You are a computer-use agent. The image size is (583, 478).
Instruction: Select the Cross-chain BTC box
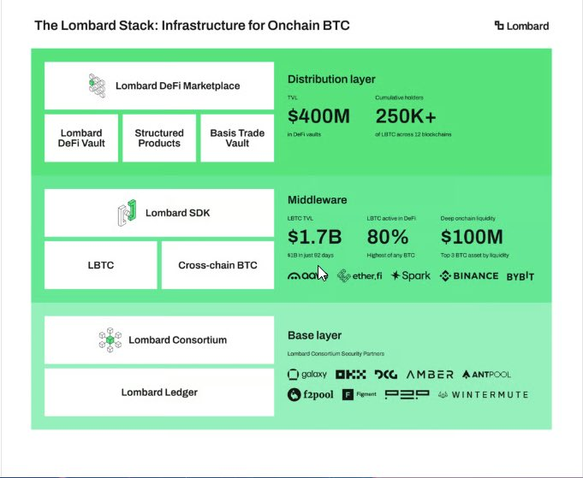(218, 265)
